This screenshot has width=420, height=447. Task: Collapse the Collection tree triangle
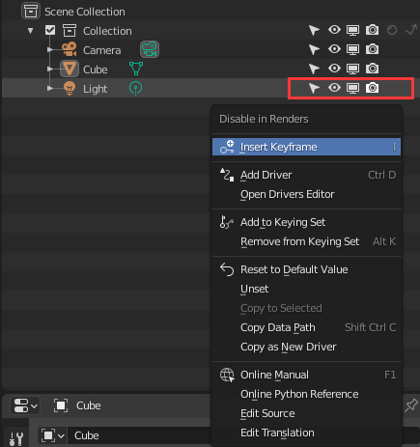pos(30,31)
